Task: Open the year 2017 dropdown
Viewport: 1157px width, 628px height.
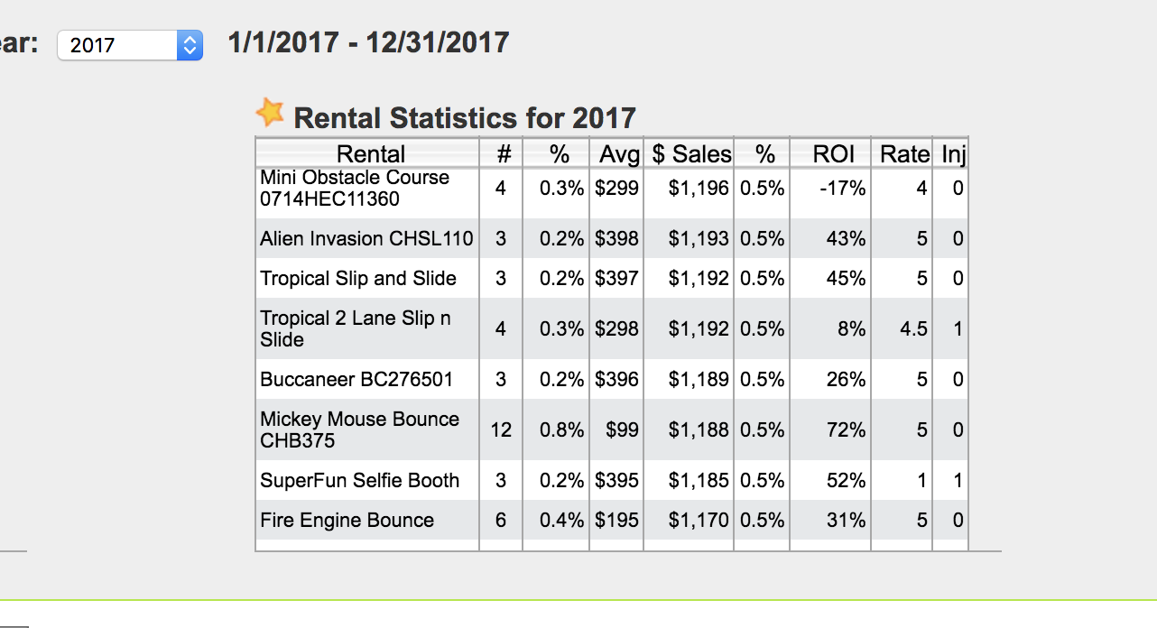Action: [x=129, y=45]
